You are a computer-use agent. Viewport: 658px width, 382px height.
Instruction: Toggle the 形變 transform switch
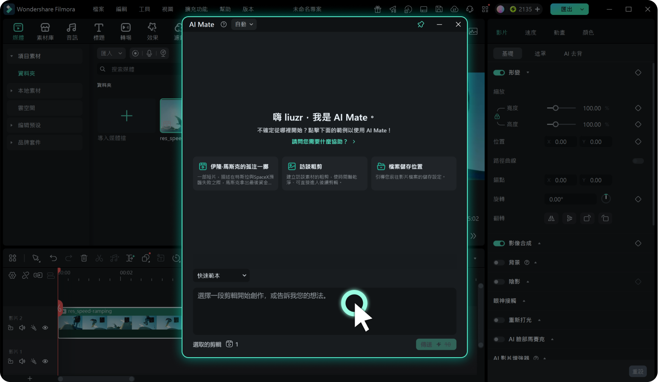point(499,72)
